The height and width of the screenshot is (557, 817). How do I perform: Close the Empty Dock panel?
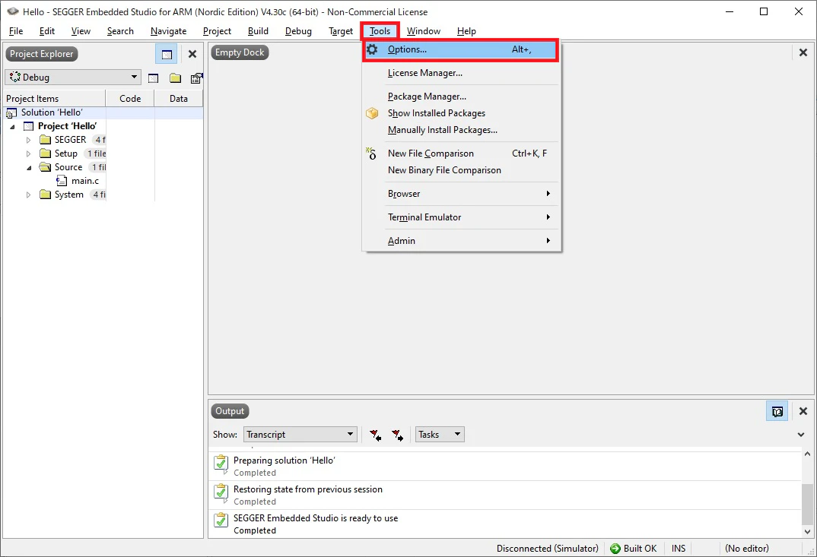click(x=803, y=52)
